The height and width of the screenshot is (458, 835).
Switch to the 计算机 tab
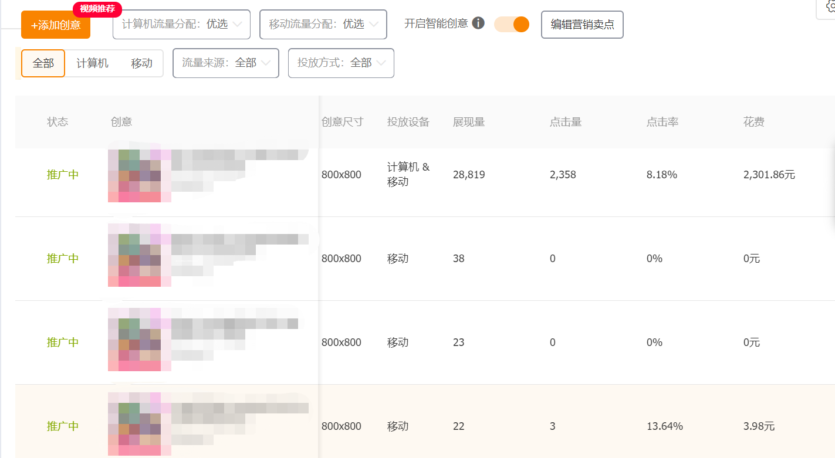tap(92, 63)
